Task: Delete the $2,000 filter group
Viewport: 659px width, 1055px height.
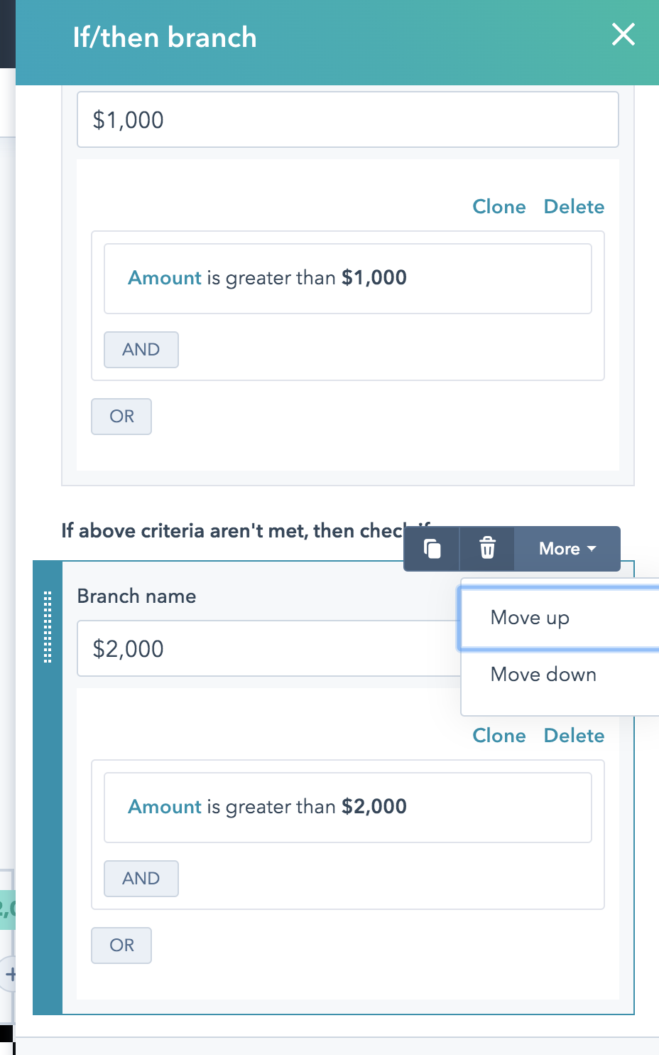Action: [574, 736]
